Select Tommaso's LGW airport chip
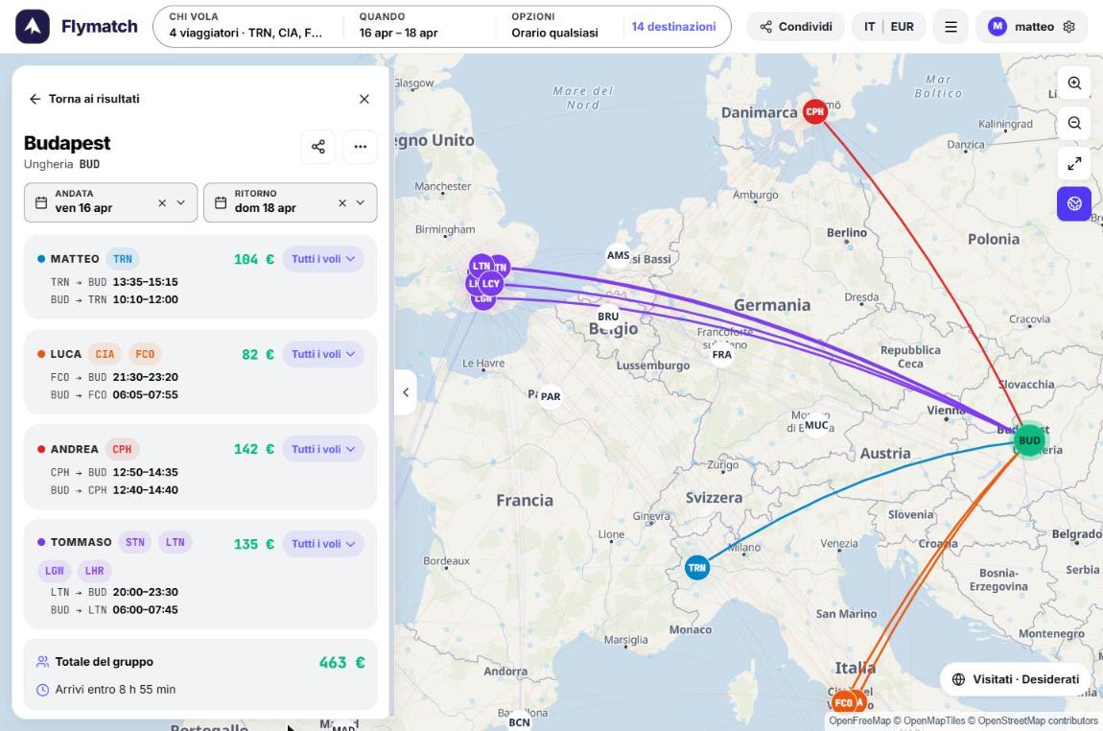 [x=55, y=571]
